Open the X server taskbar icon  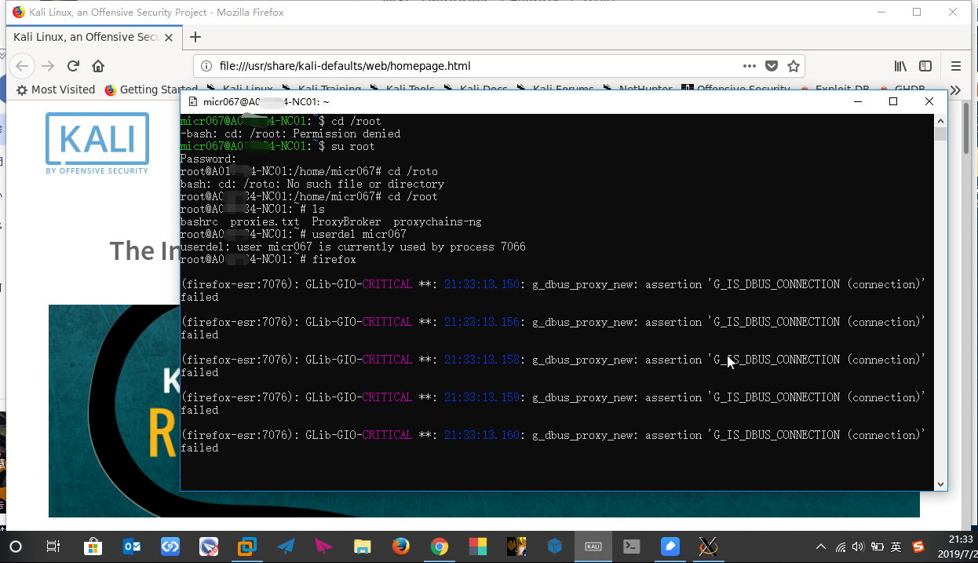(x=709, y=547)
